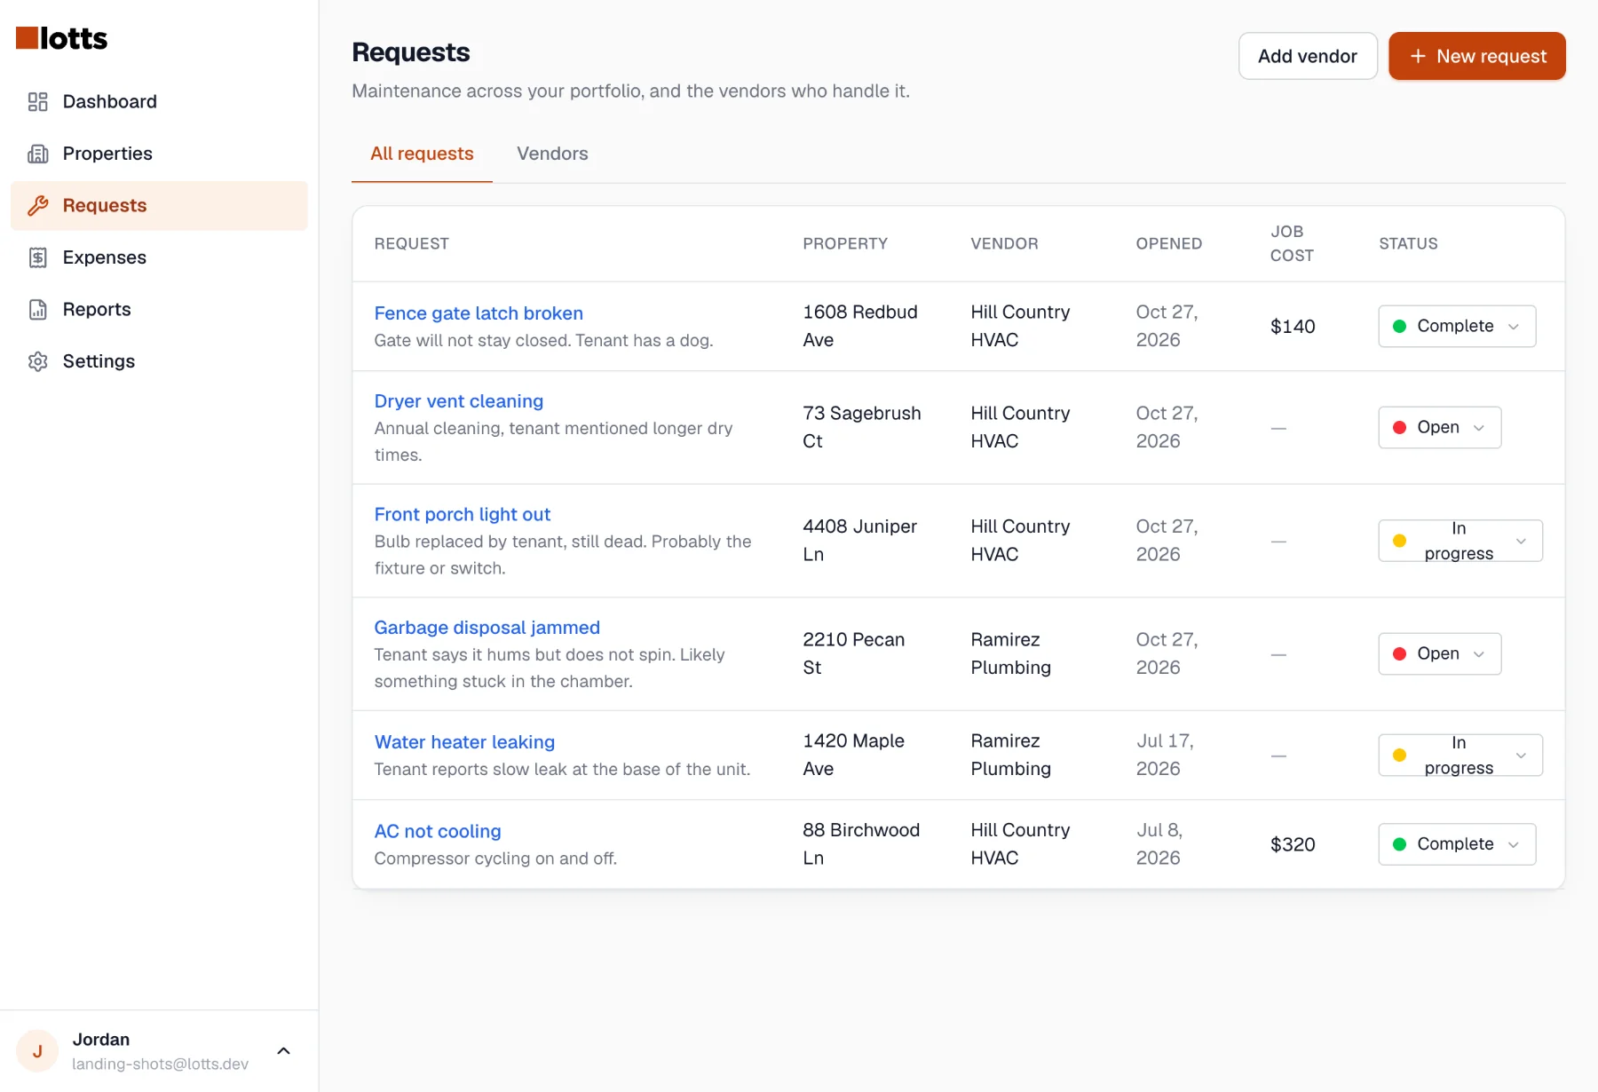Click Jordan's avatar circle
The image size is (1598, 1092).
click(x=37, y=1051)
